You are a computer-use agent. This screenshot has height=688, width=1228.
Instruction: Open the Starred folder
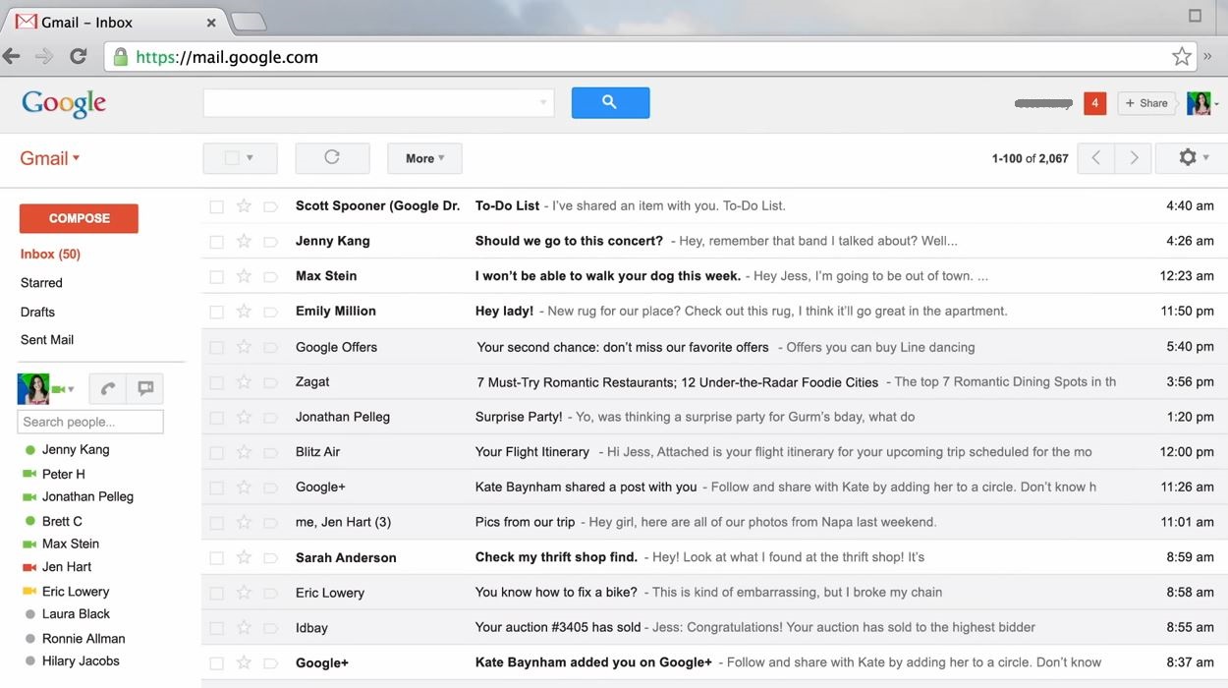click(41, 282)
